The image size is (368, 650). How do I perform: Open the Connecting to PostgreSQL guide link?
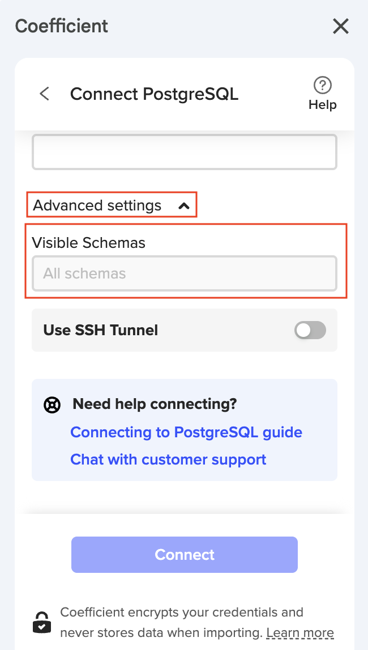pyautogui.click(x=186, y=432)
